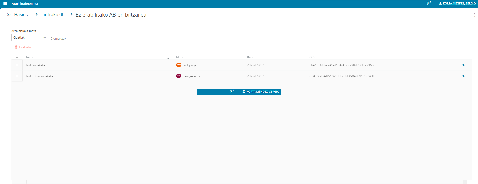View hizkuntza_aldaketa with eye icon

click(463, 76)
